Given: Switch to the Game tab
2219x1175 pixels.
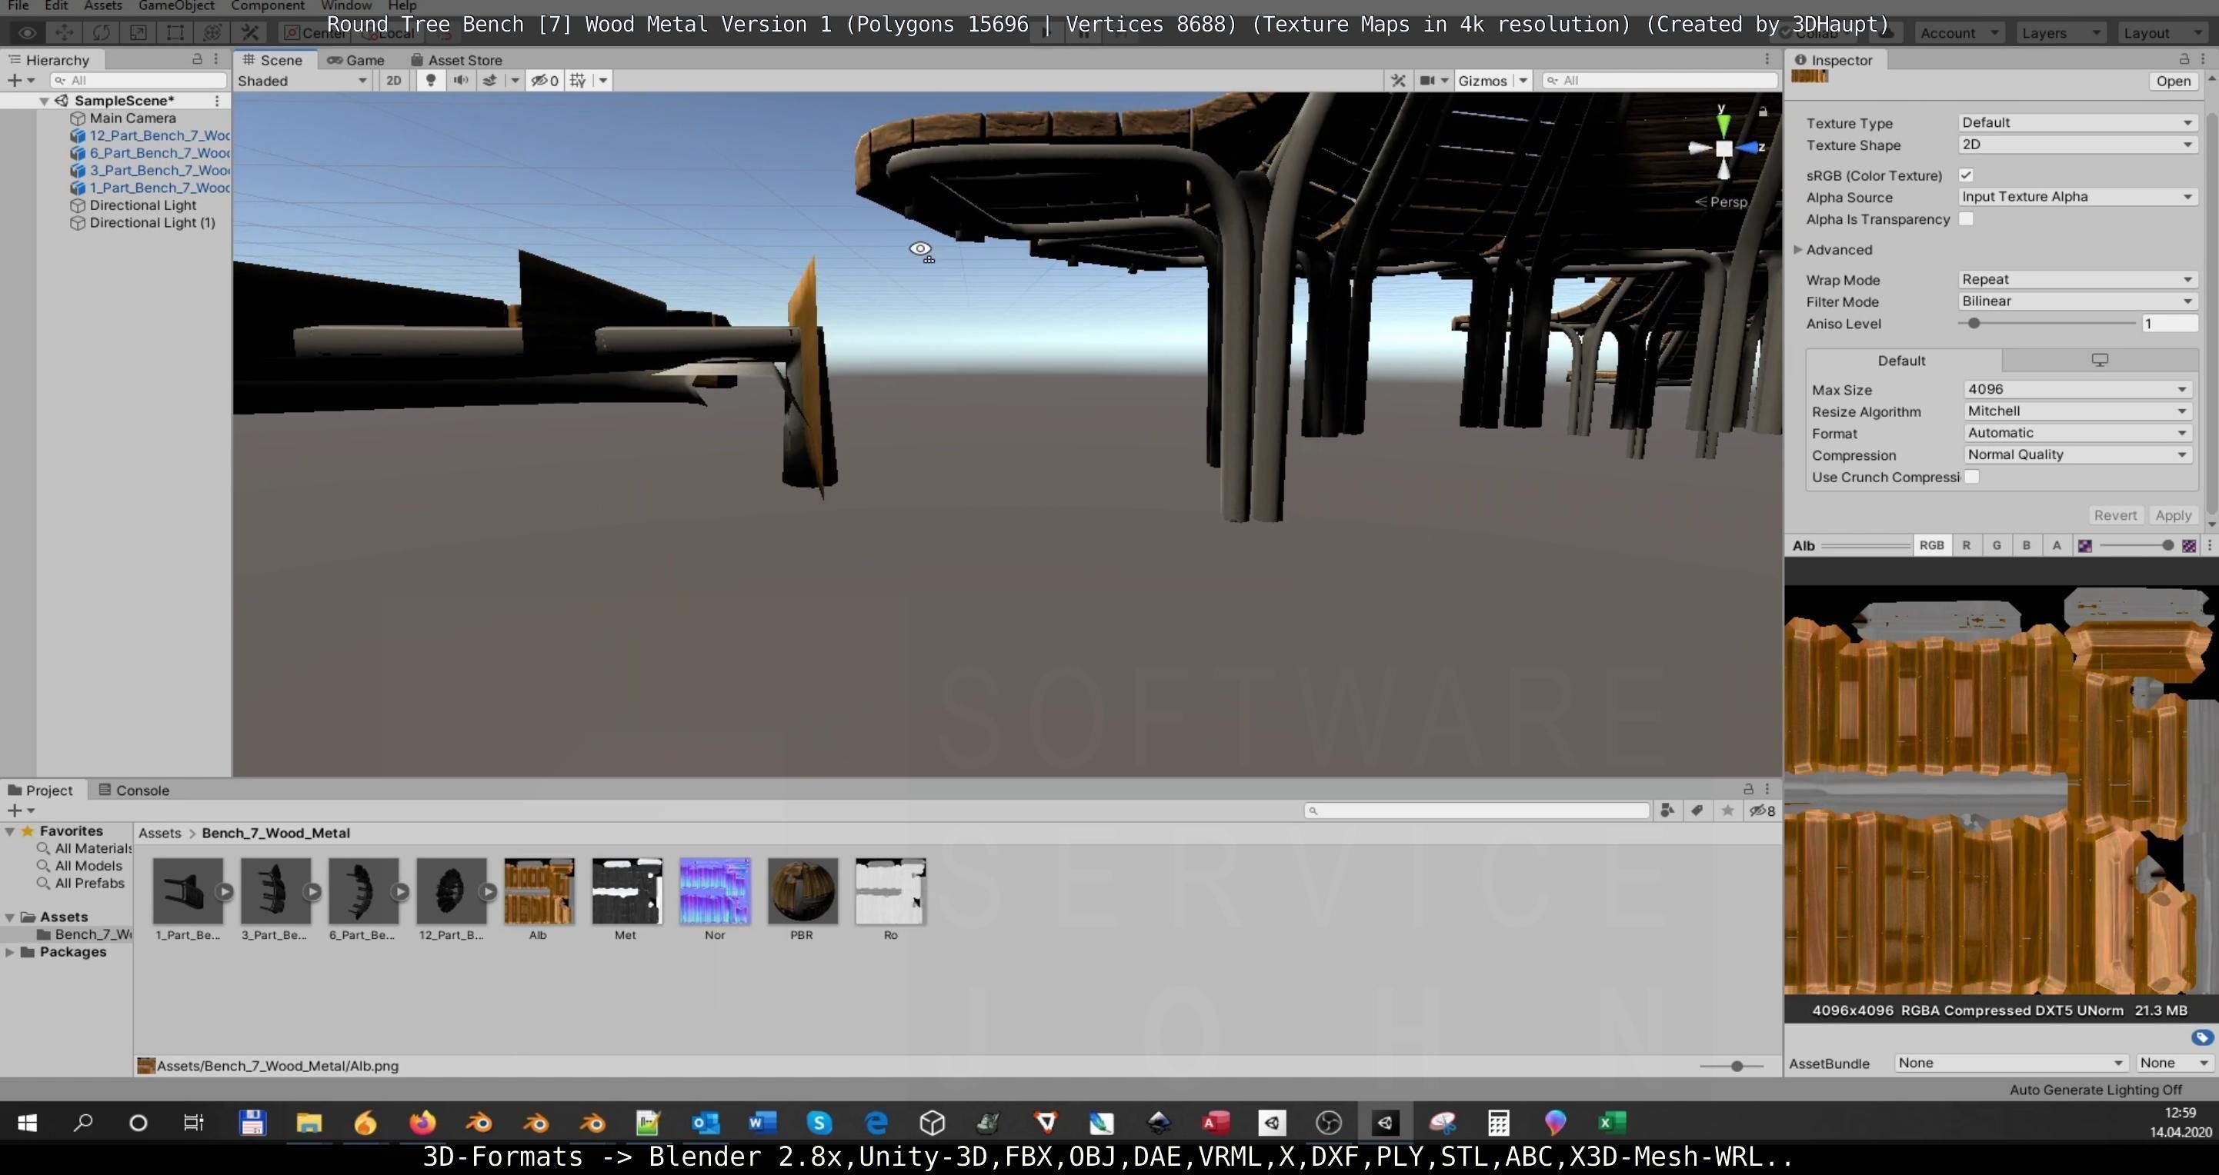Looking at the screenshot, I should 355,59.
